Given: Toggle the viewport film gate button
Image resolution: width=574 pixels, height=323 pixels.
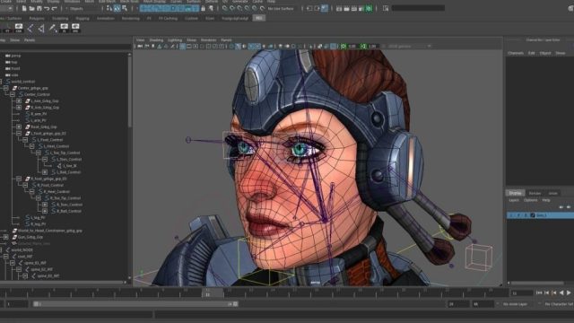Looking at the screenshot, I should [189, 46].
